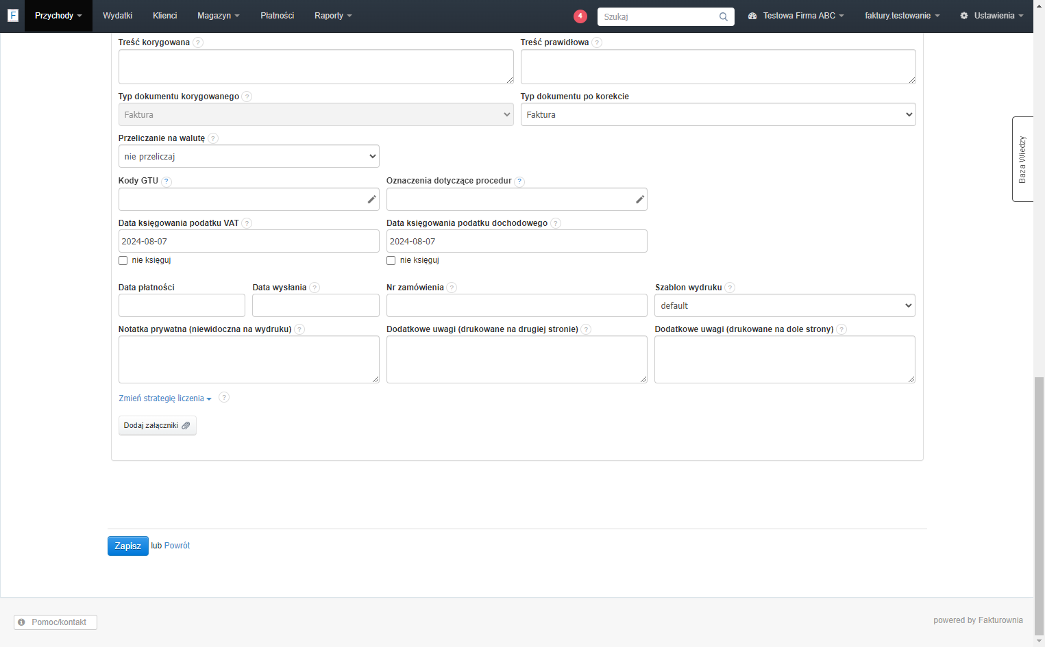Click the income tax booking date field

pyautogui.click(x=517, y=241)
